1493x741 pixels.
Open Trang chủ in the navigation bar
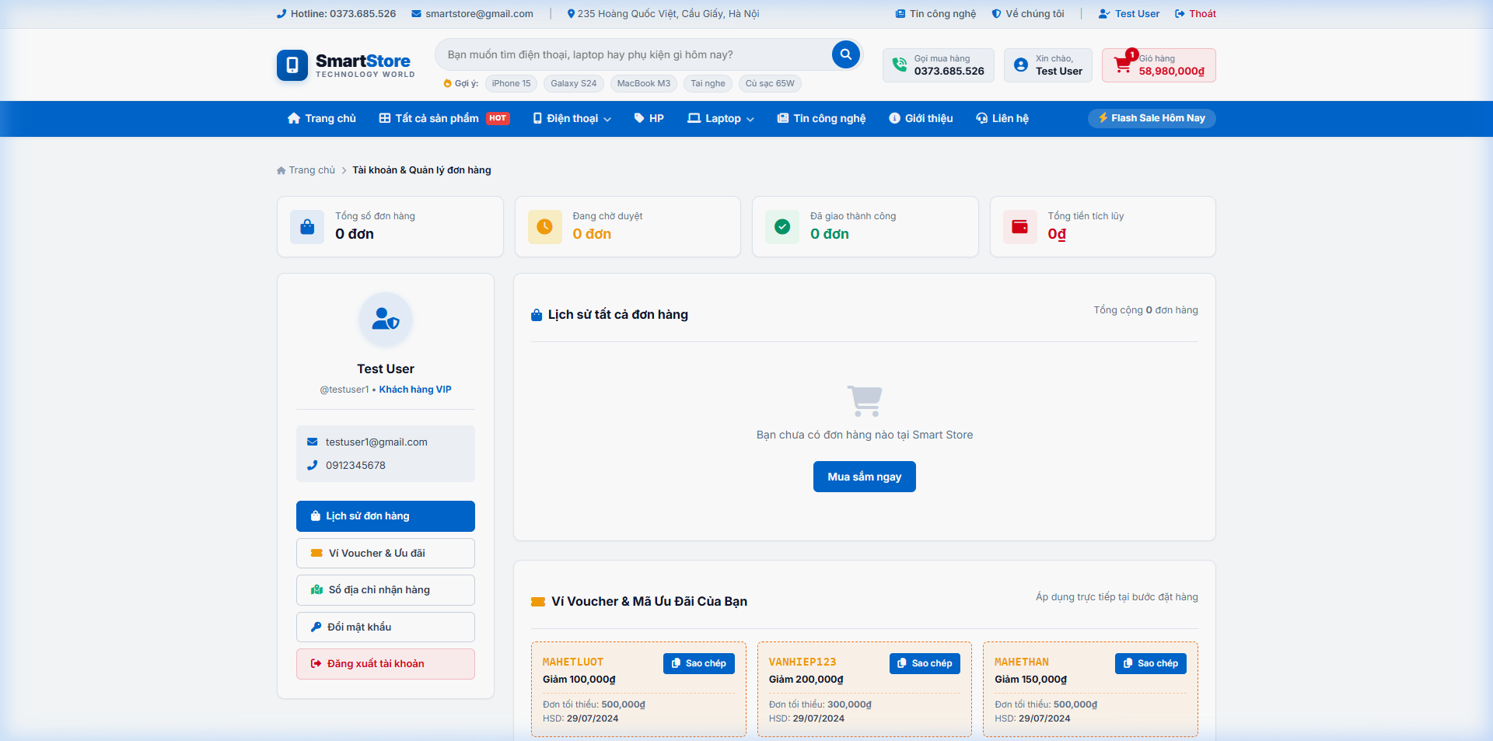pyautogui.click(x=322, y=119)
